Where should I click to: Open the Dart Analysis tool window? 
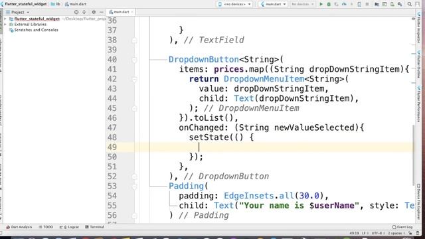click(19, 227)
